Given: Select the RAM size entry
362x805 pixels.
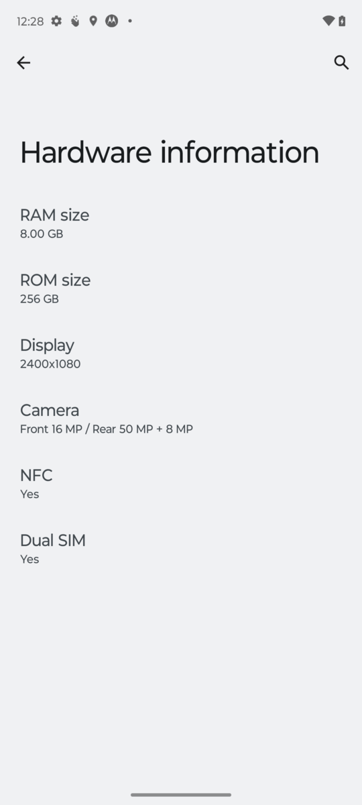Looking at the screenshot, I should pyautogui.click(x=181, y=223).
